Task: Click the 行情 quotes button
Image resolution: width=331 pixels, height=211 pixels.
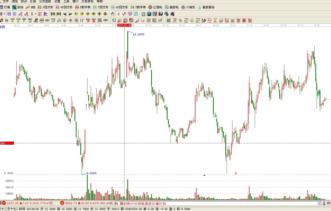Action: point(5,7)
